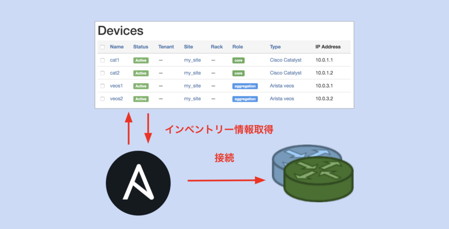Screen dimensions: 449x229
Task: Sort devices by the Tenant column
Action: tap(166, 47)
